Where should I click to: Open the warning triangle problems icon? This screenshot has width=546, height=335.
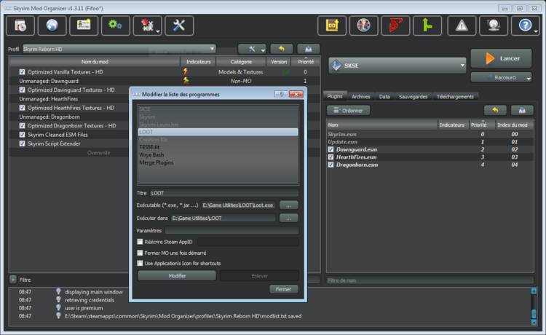462,25
